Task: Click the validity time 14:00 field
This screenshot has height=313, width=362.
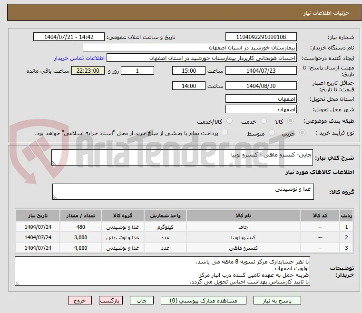Action: click(189, 86)
